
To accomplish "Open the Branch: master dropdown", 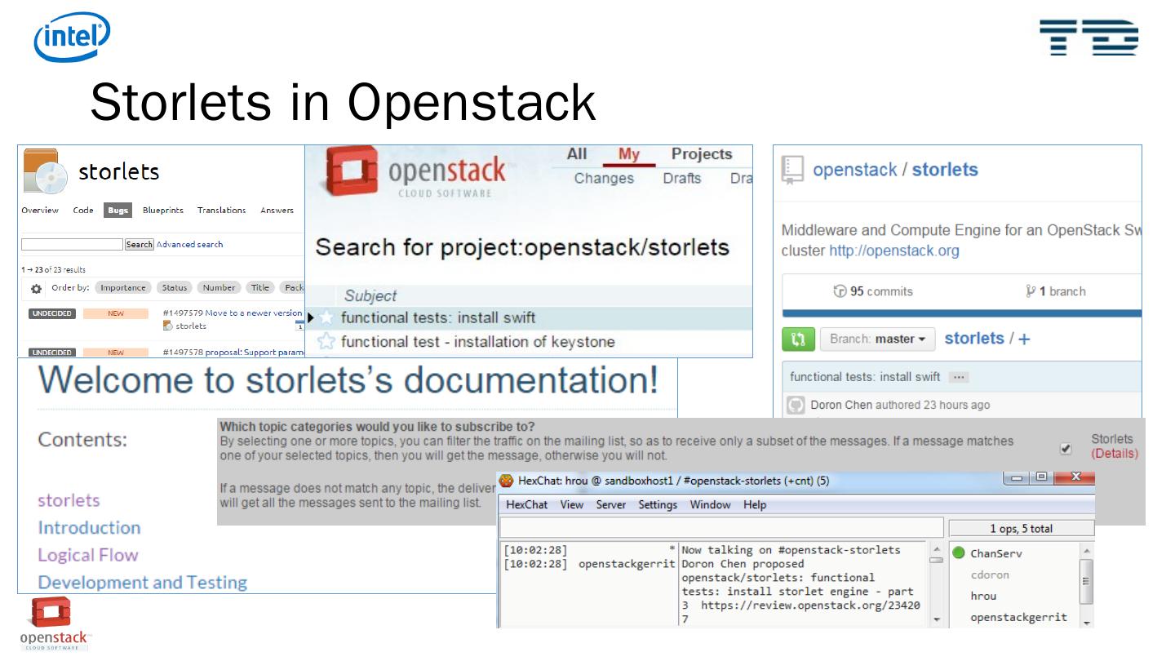I will [877, 339].
